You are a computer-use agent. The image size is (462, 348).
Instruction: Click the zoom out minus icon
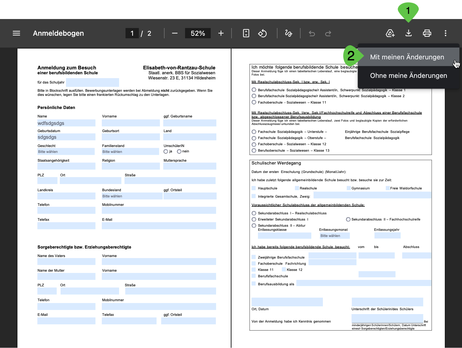(175, 33)
